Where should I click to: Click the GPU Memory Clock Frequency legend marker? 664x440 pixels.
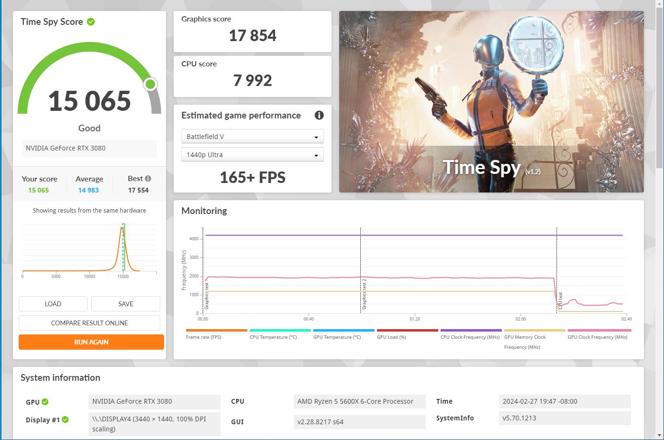click(534, 330)
